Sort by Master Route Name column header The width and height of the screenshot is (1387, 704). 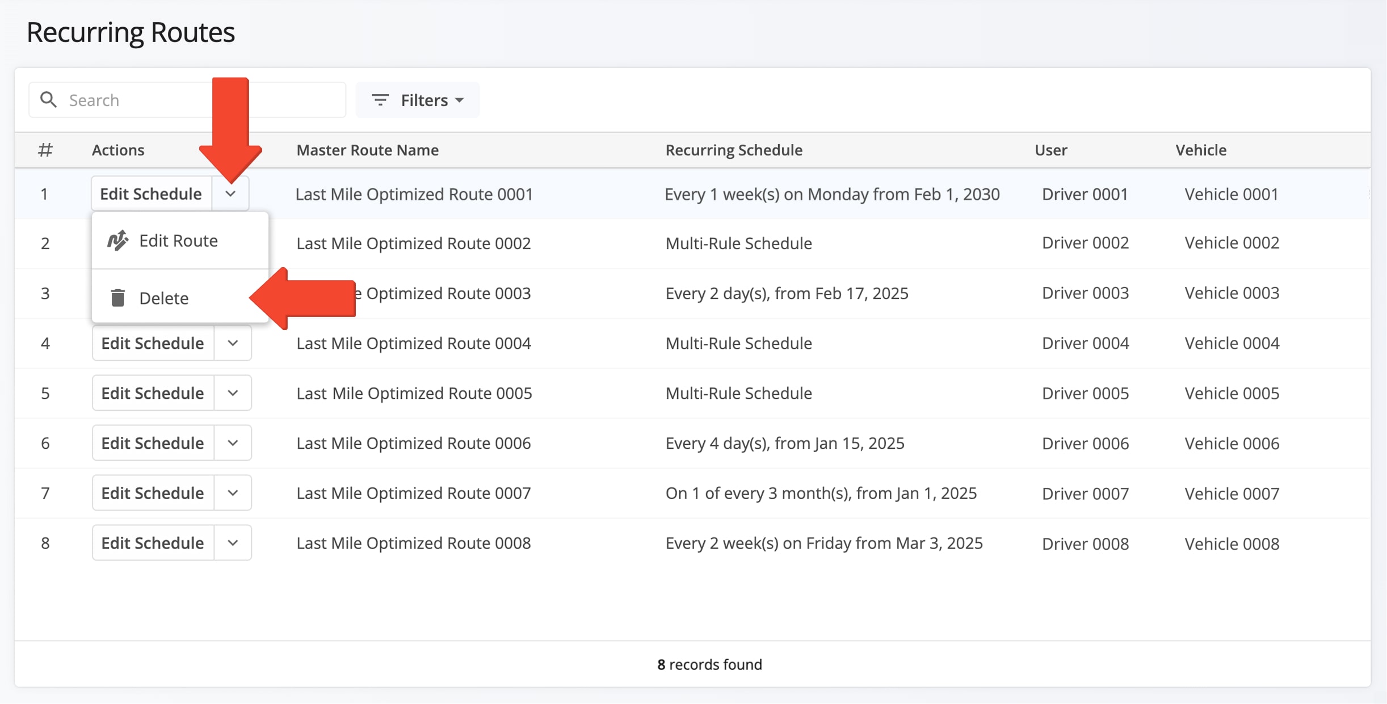[x=367, y=150]
